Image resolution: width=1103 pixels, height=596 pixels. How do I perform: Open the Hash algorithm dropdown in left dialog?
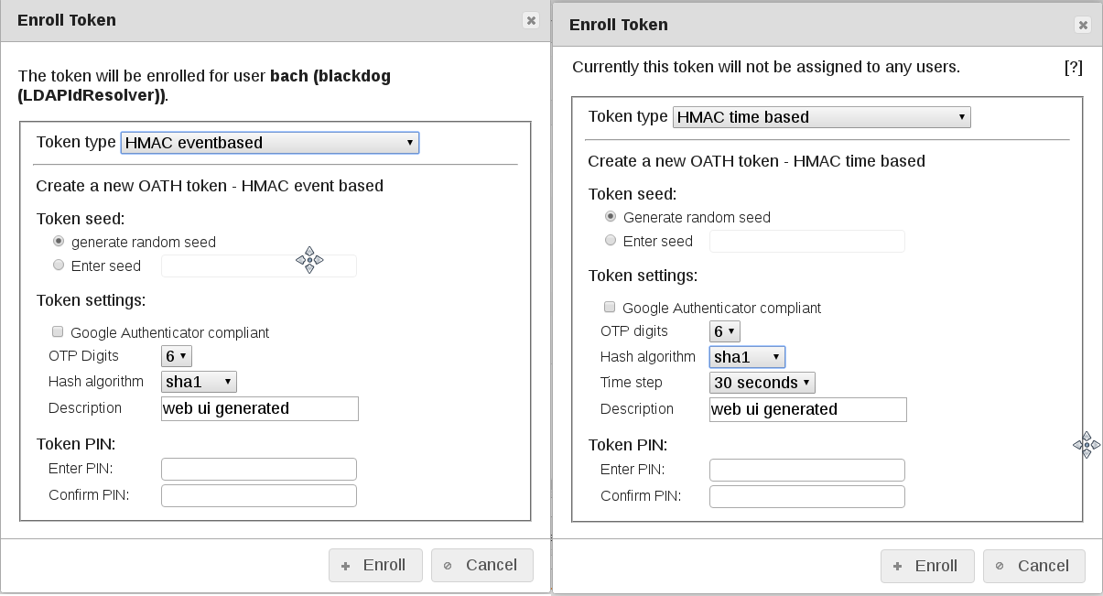coord(199,382)
